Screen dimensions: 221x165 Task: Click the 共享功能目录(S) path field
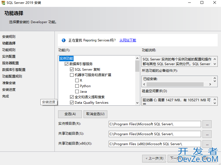coord(155,134)
